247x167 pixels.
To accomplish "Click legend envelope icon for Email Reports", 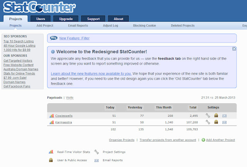I will (x=96, y=160).
